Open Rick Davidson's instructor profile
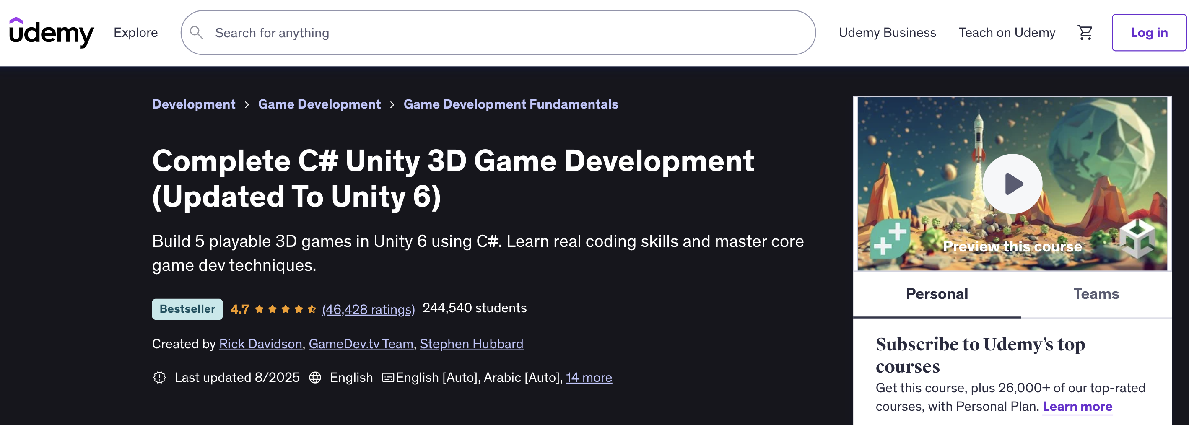 (x=260, y=344)
